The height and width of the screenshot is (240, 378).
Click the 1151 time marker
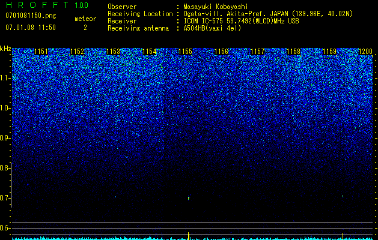tap(41, 52)
